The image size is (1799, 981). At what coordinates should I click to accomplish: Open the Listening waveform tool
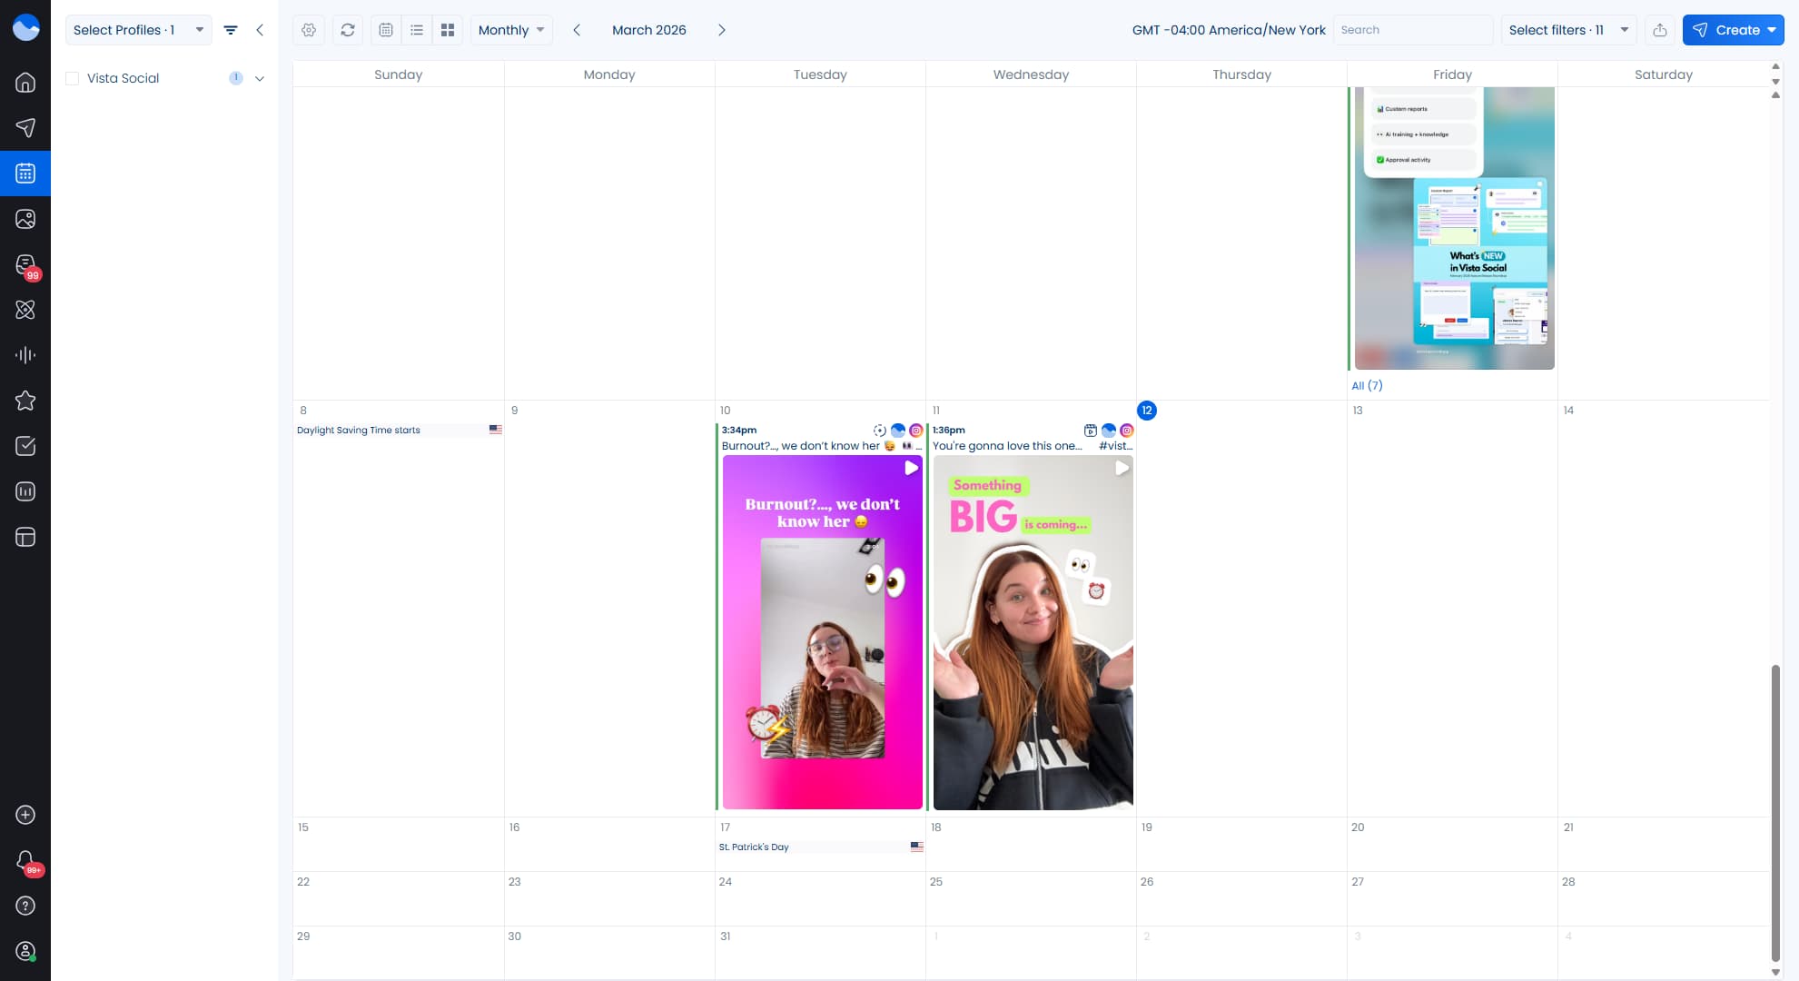(25, 355)
